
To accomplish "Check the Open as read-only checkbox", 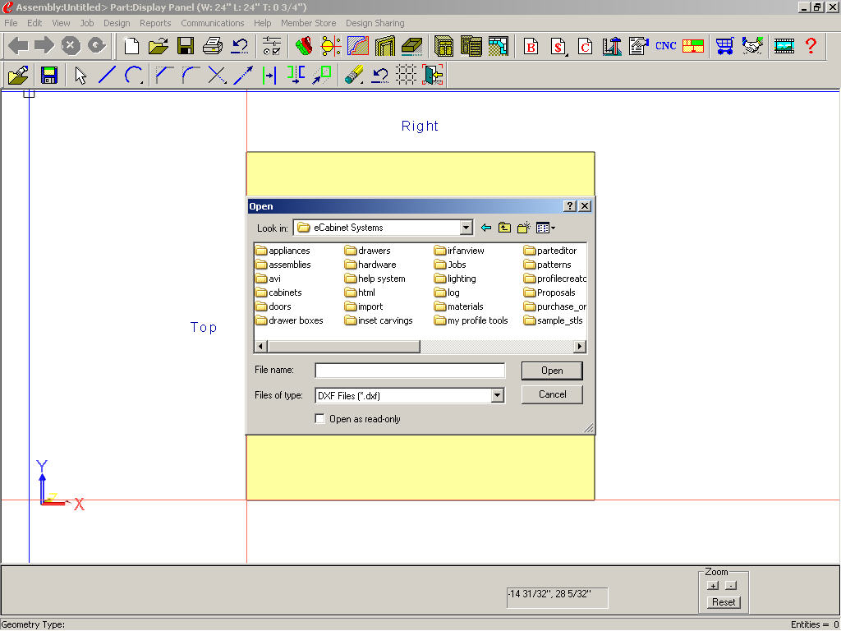I will pos(319,419).
